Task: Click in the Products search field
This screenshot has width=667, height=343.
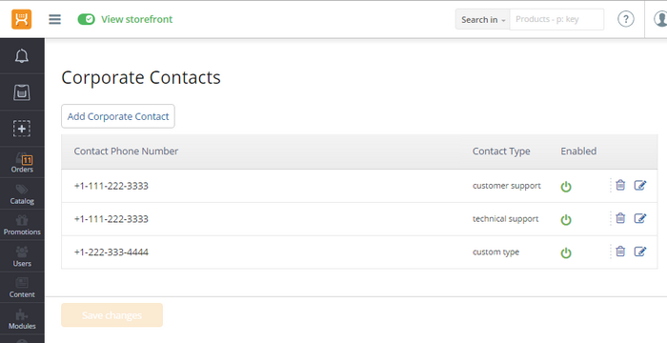Action: tap(556, 20)
